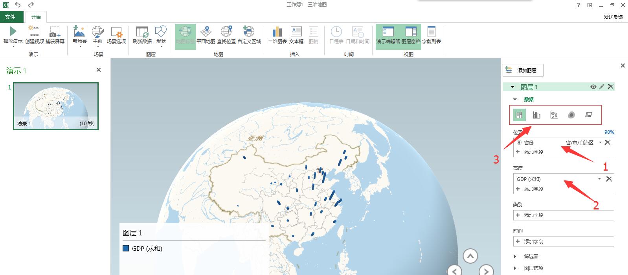Image resolution: width=628 pixels, height=275 pixels.
Task: Click 播放演示 play icon
Action: click(13, 31)
